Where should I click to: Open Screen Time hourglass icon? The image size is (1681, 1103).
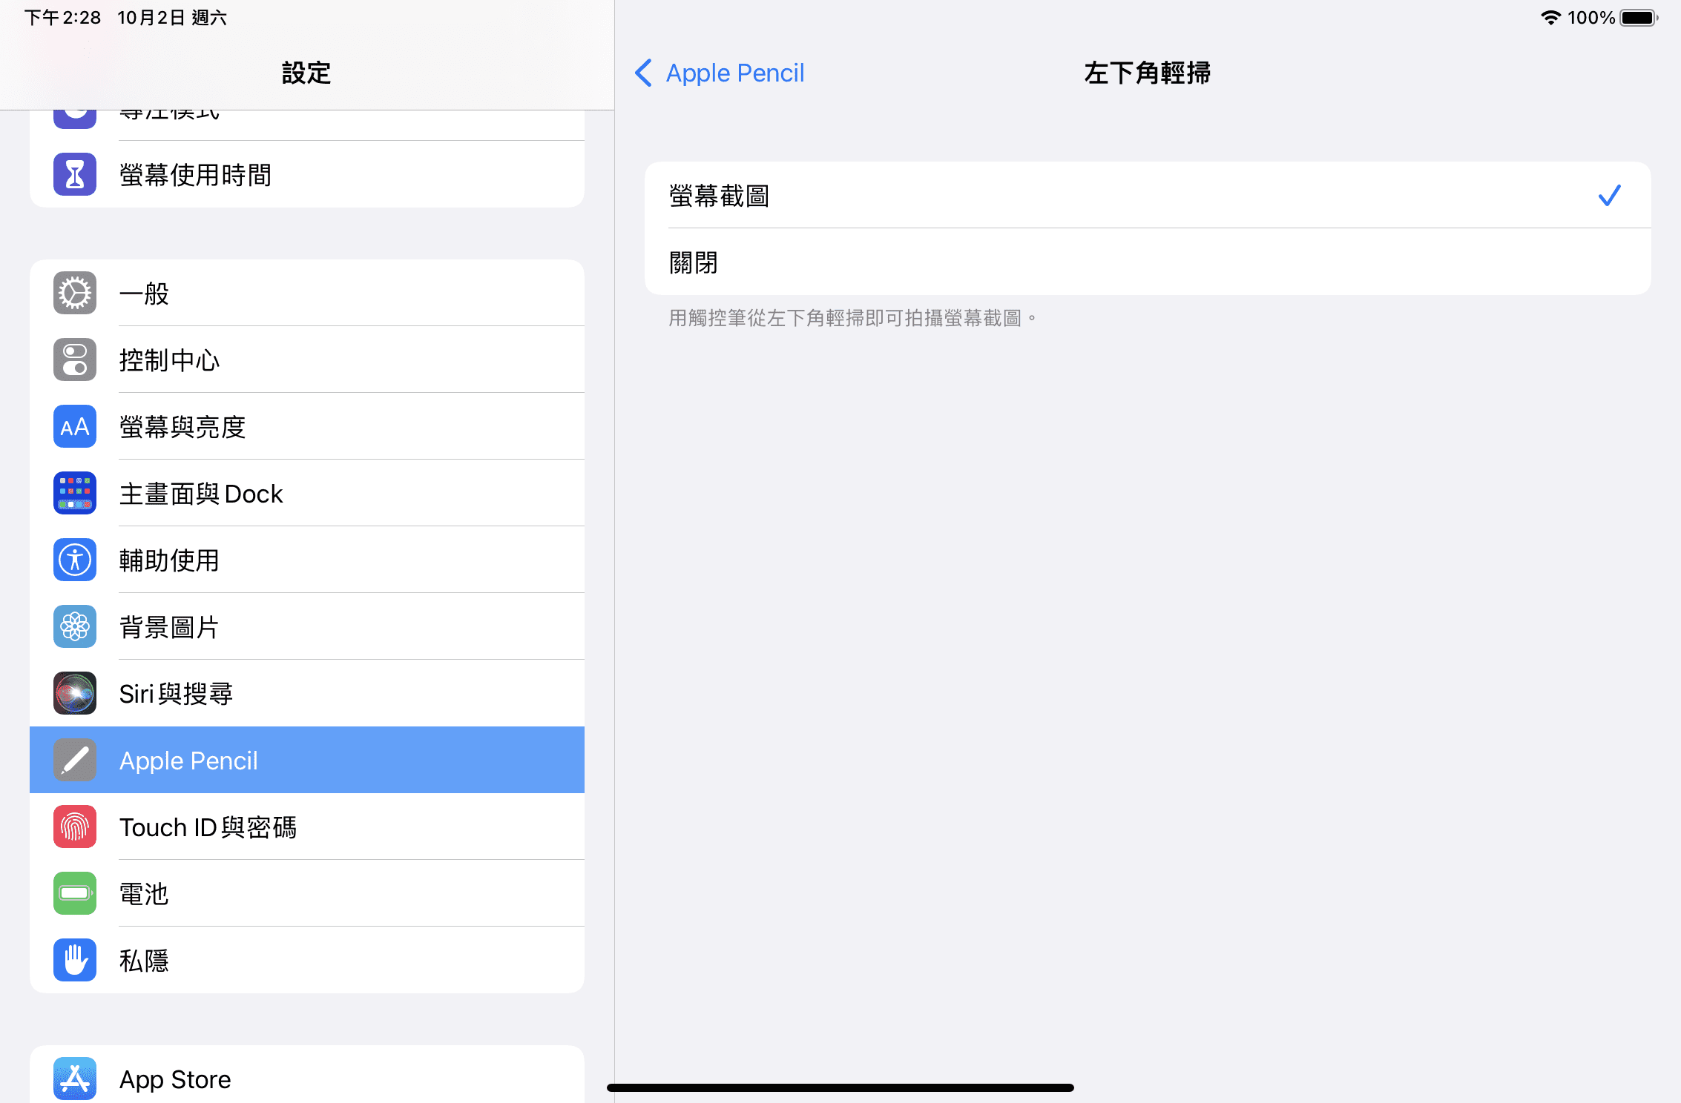click(x=75, y=174)
